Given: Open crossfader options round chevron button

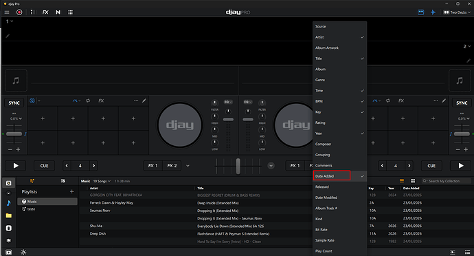Looking at the screenshot, I should (x=271, y=166).
